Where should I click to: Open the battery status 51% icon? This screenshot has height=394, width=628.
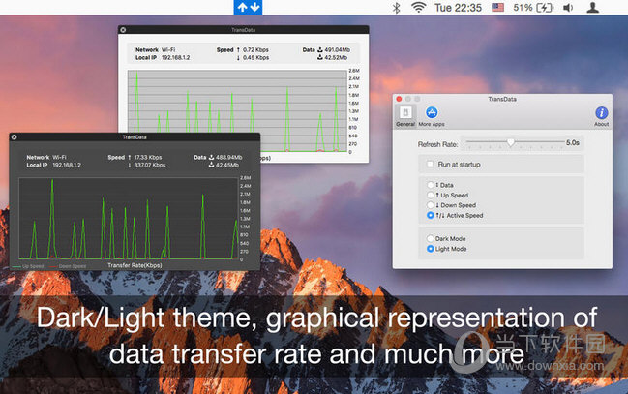[x=533, y=7]
